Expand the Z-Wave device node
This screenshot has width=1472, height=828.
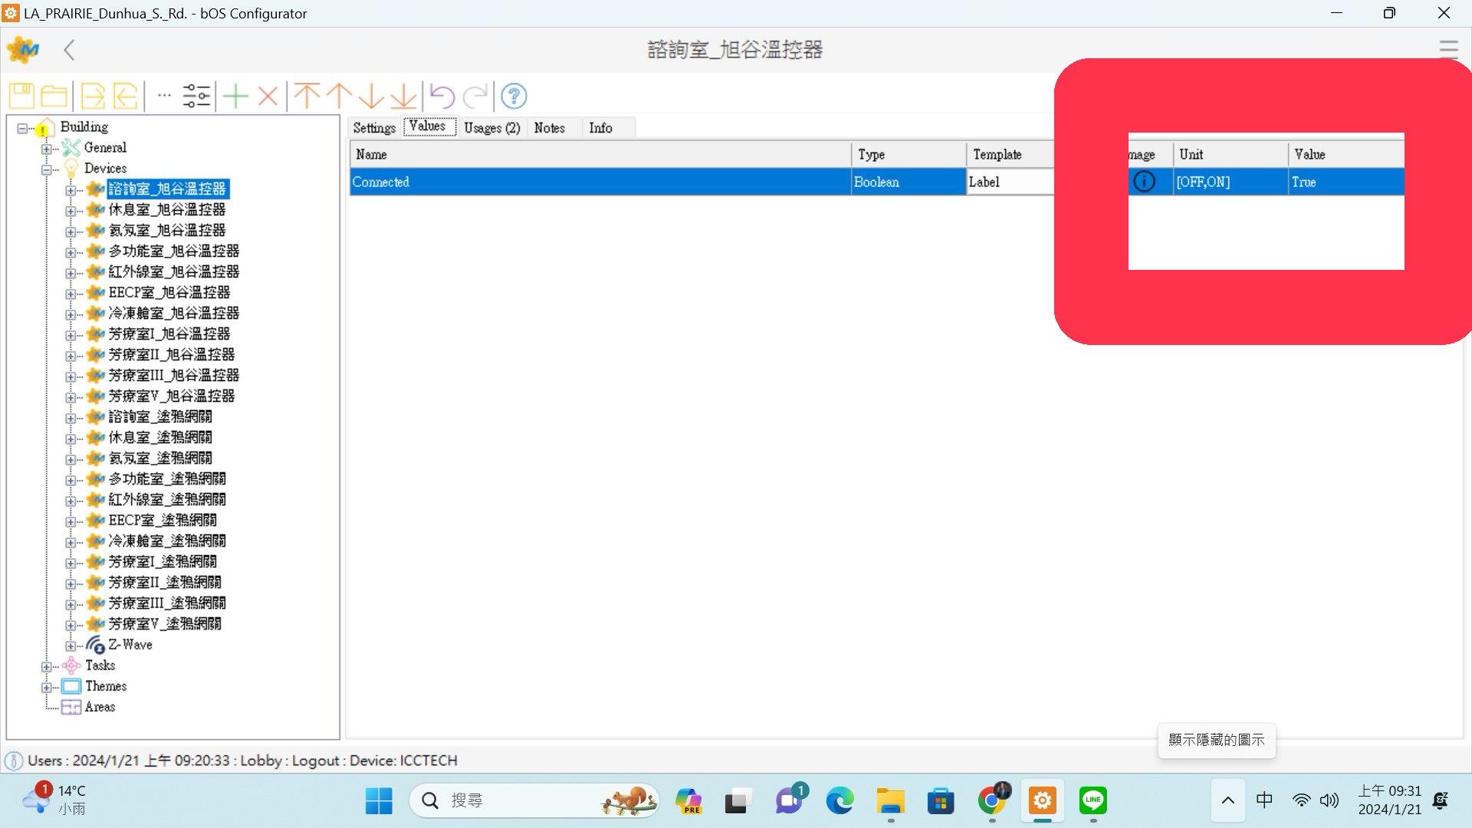[x=71, y=646]
